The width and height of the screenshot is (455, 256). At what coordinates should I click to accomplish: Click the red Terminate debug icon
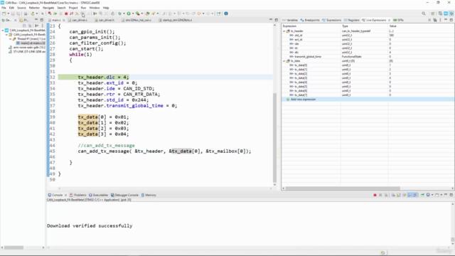pyautogui.click(x=66, y=14)
